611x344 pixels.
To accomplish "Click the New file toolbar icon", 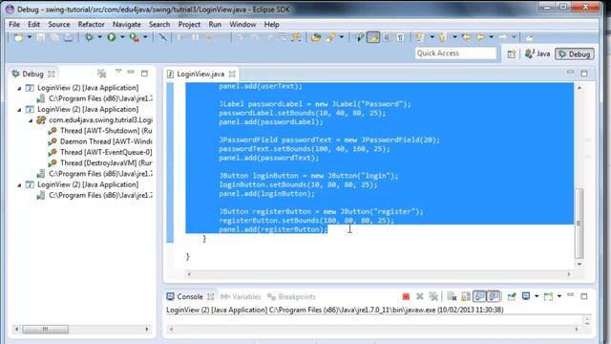I will [18, 37].
